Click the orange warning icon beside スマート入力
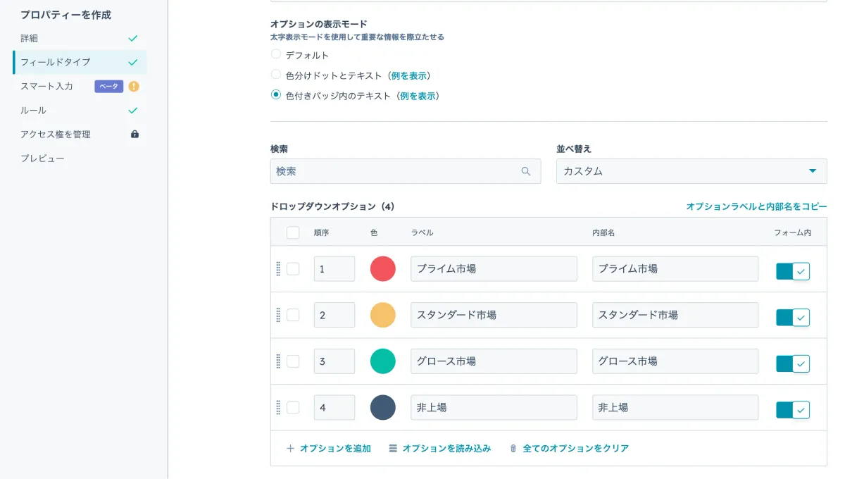845x479 pixels. point(134,86)
